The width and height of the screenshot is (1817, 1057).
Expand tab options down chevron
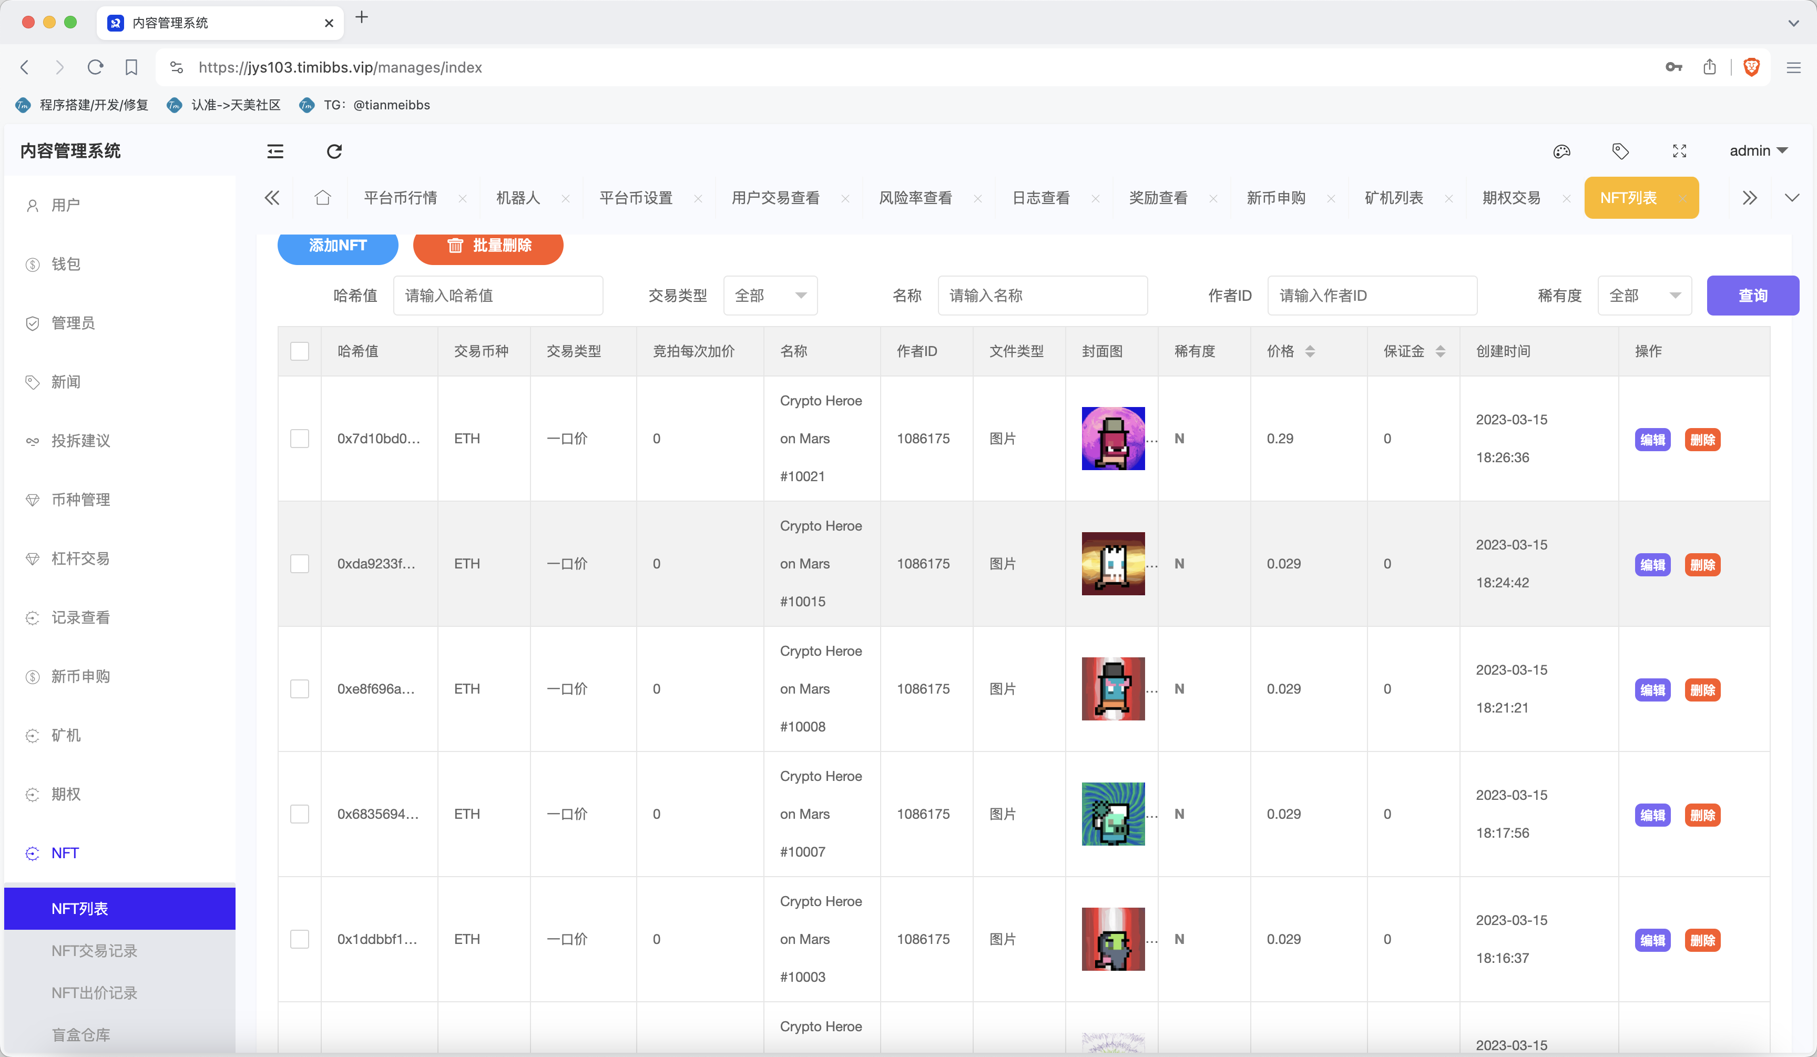(x=1792, y=198)
